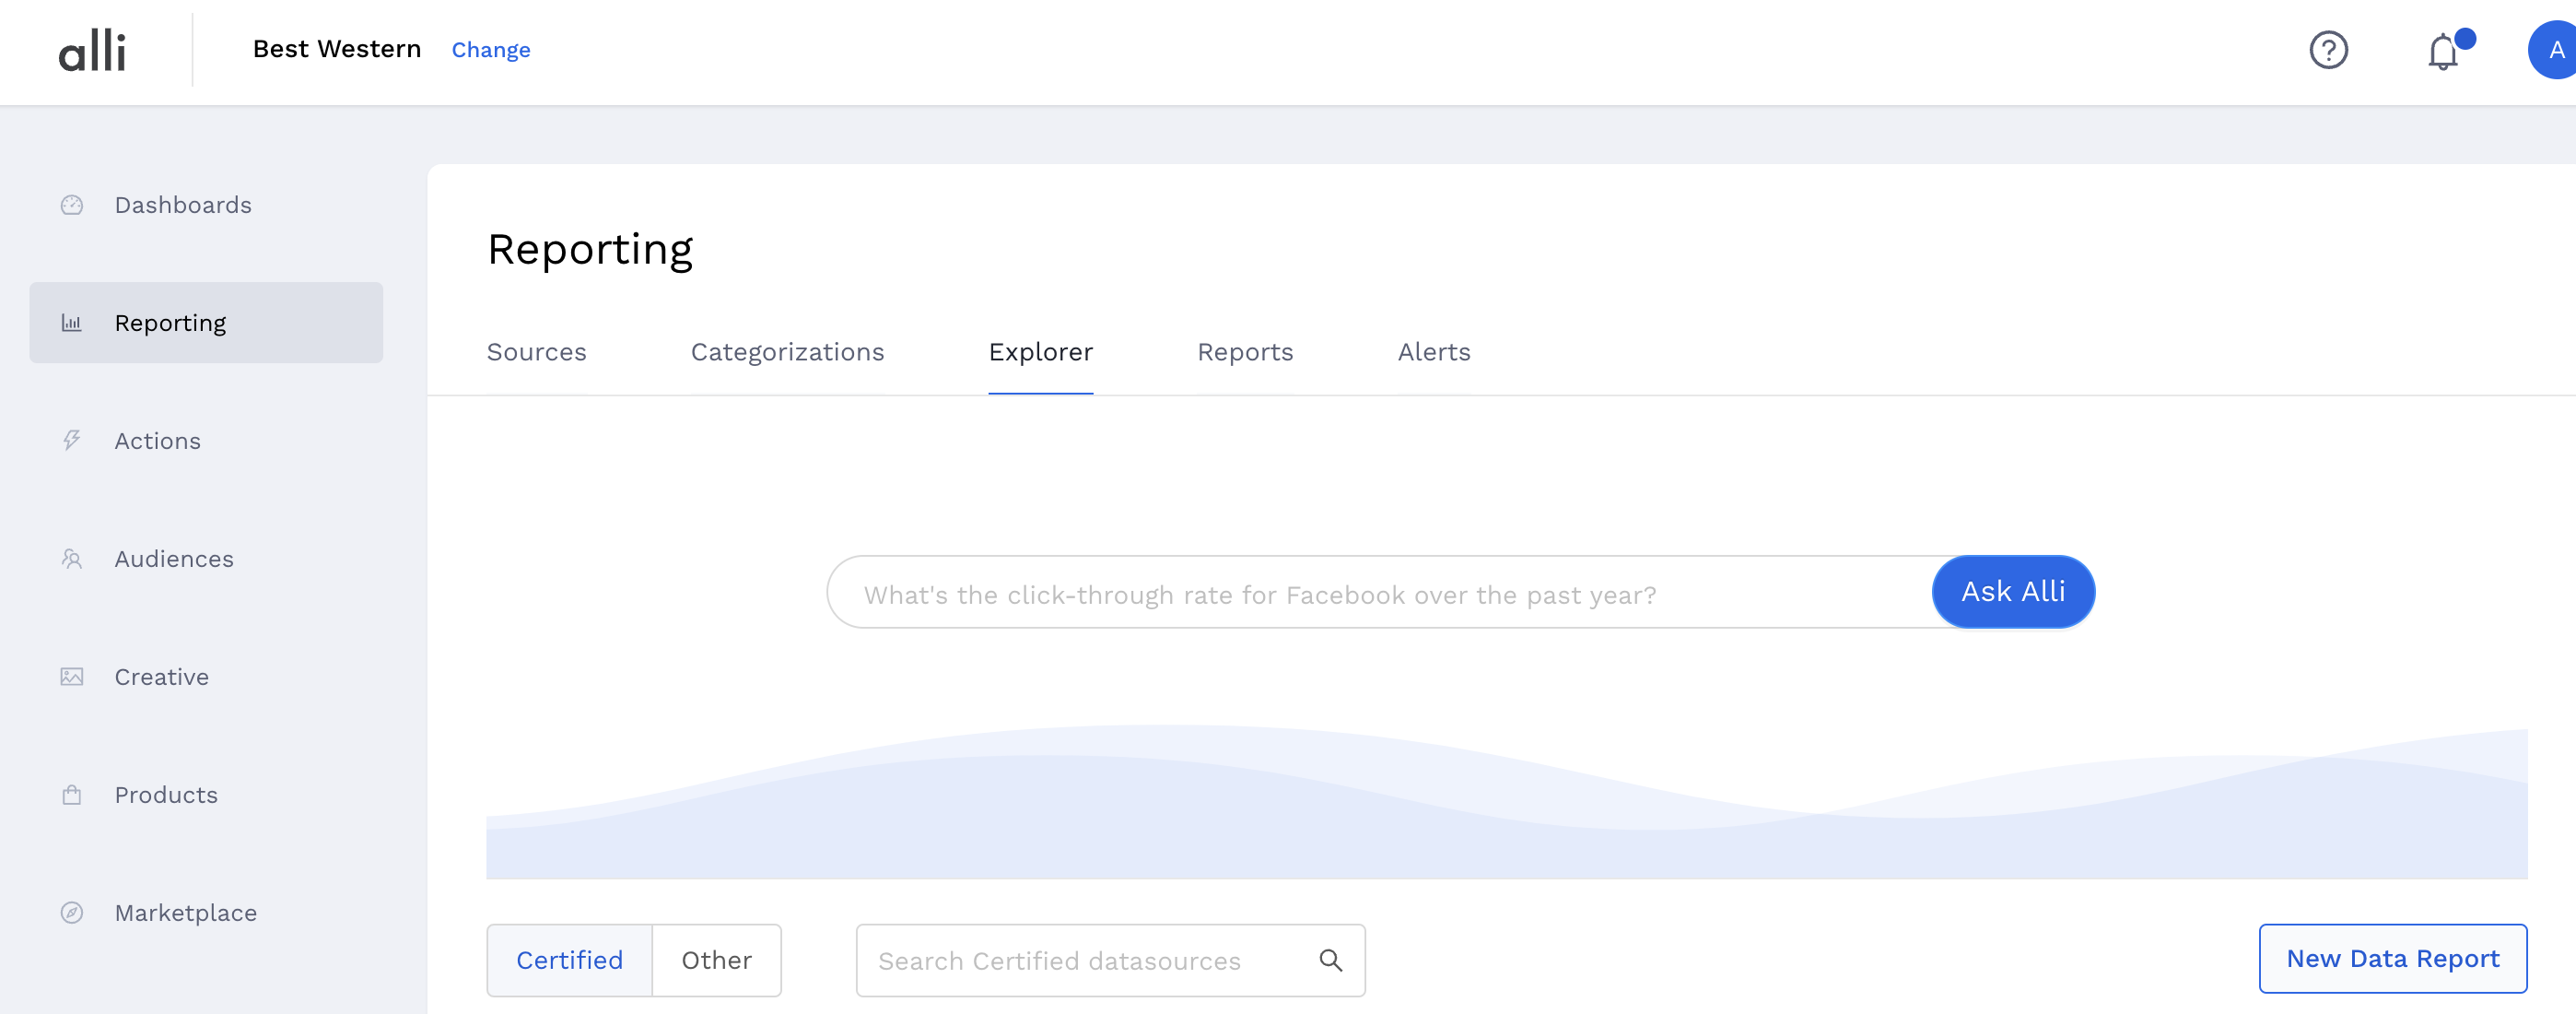The image size is (2576, 1014).
Task: Select the Other datasources toggle
Action: (716, 961)
